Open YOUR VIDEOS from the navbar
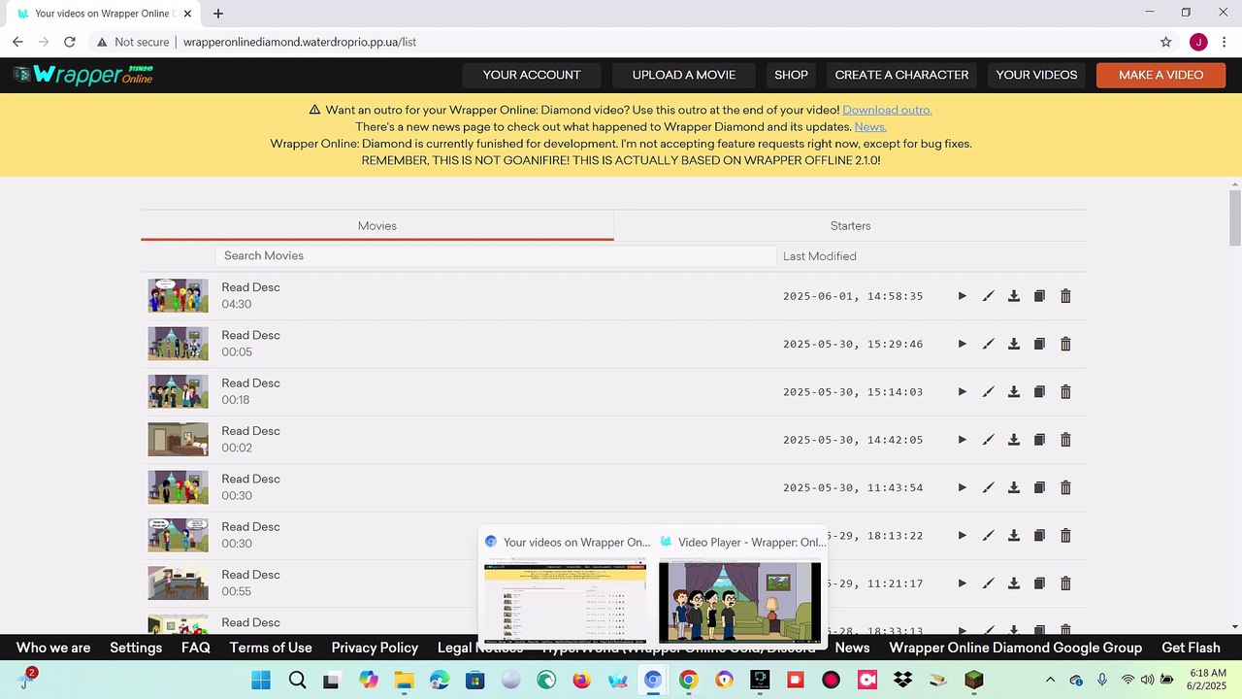Image resolution: width=1242 pixels, height=699 pixels. pyautogui.click(x=1036, y=75)
